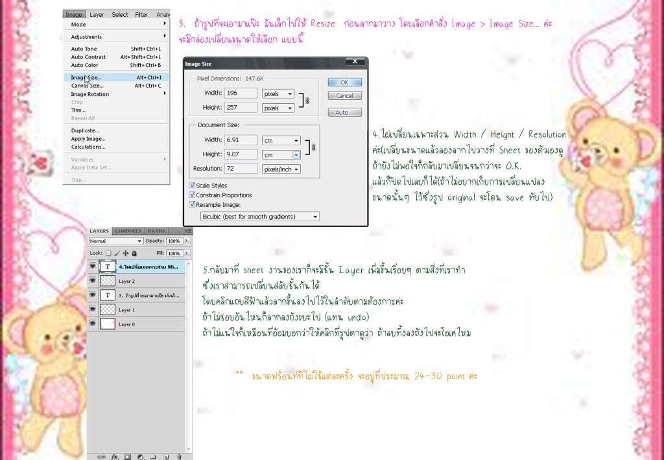
Task: Open the document Width cm dropdown
Action: [x=281, y=140]
